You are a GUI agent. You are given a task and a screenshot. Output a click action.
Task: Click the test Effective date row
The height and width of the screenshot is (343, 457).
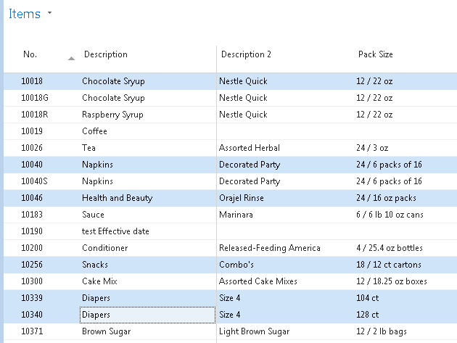[115, 231]
